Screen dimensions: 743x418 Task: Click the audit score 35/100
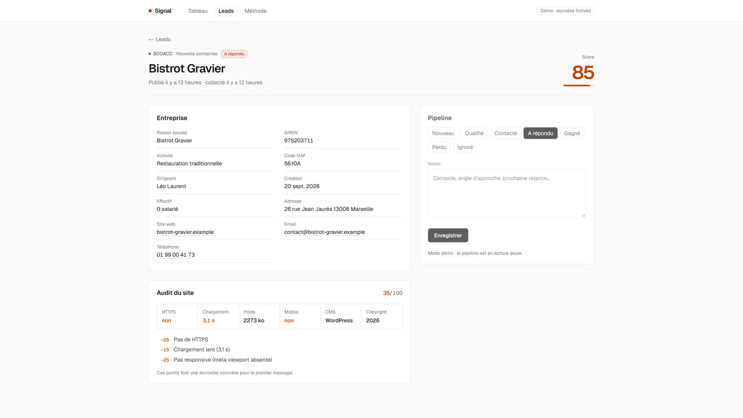(x=393, y=293)
